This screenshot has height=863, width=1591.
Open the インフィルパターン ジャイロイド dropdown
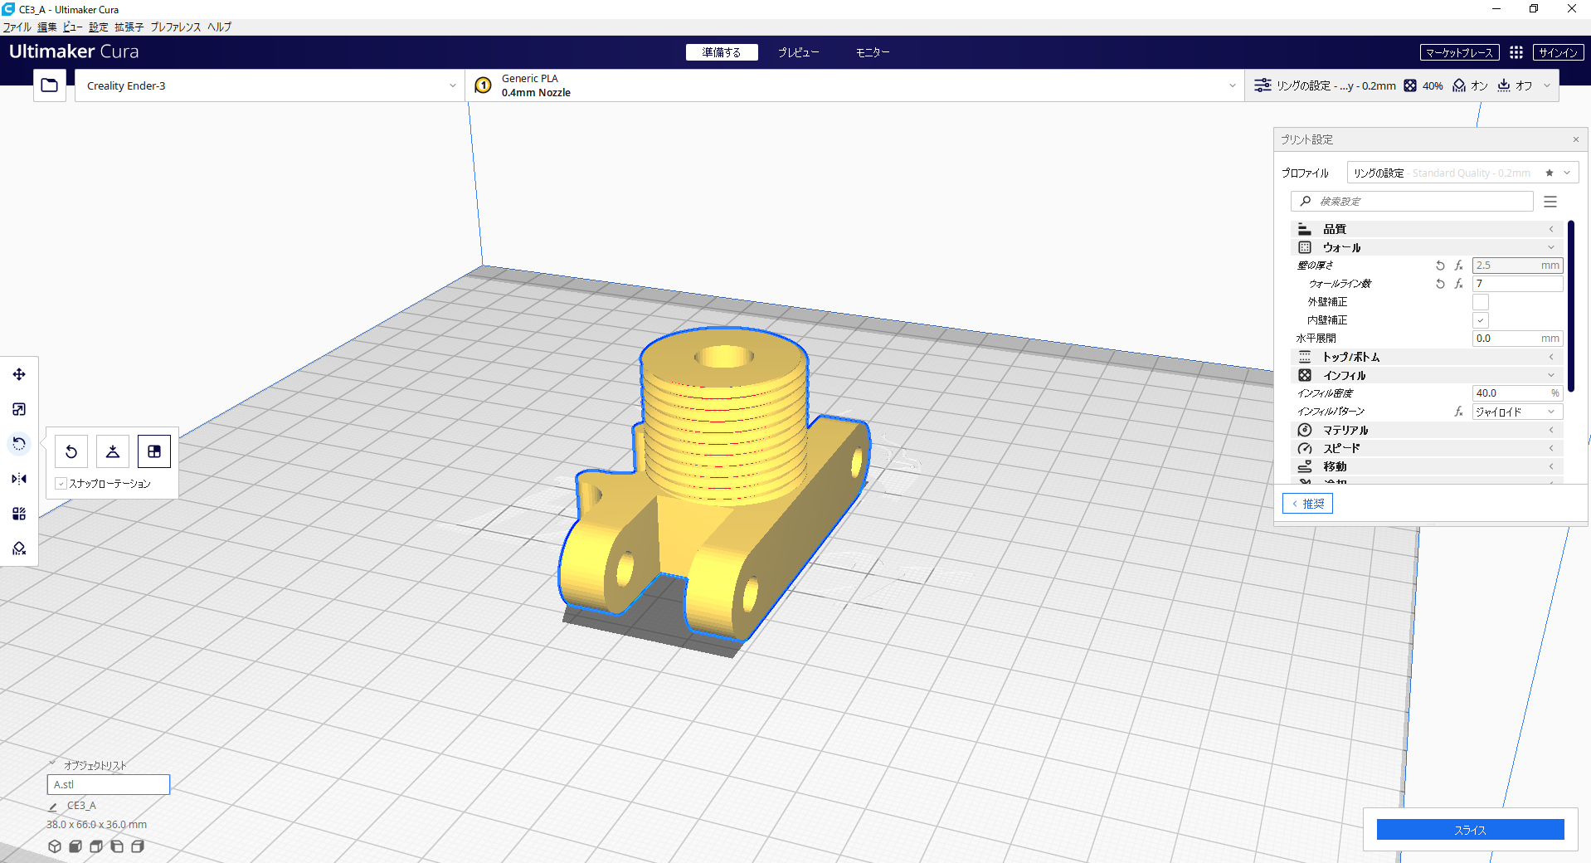[1517, 412]
